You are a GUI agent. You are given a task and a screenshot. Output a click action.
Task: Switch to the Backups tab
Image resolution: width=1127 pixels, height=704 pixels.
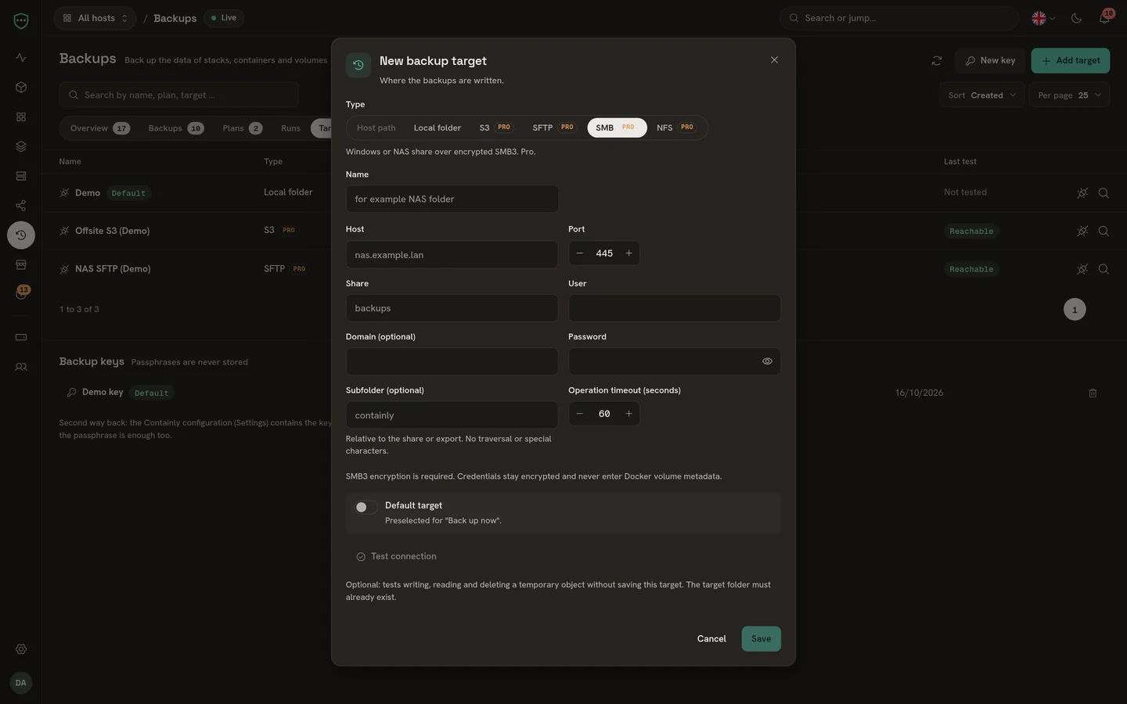[x=176, y=128]
